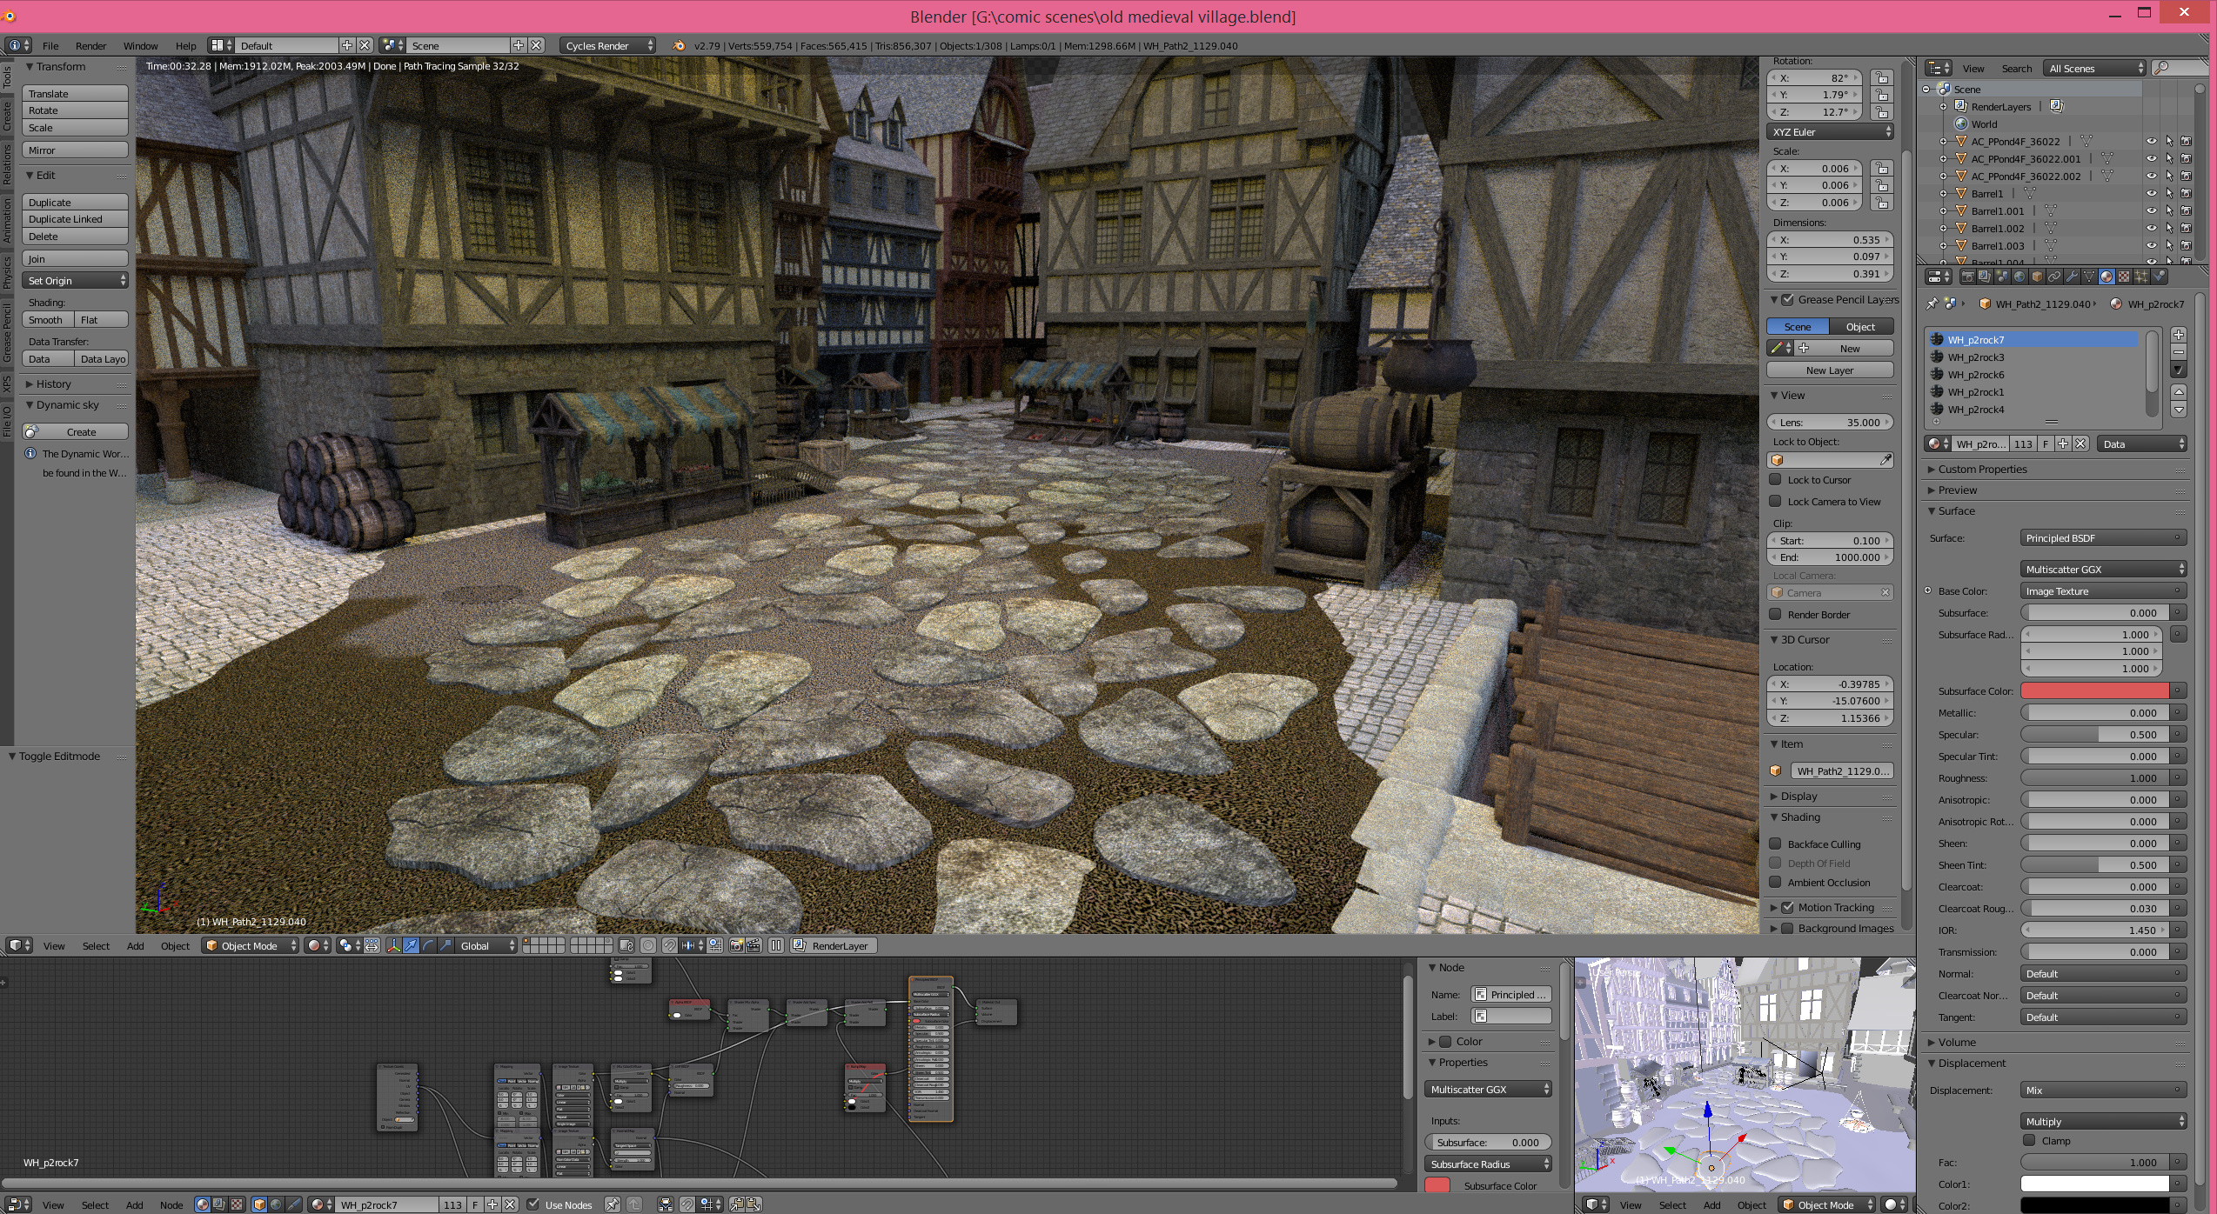Click the New Layer button

[1829, 370]
